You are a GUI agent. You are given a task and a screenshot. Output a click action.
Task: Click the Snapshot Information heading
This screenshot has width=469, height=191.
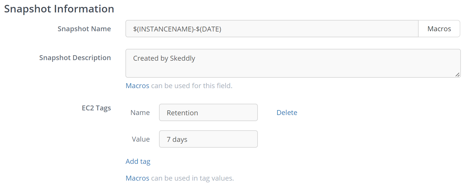[x=59, y=9]
